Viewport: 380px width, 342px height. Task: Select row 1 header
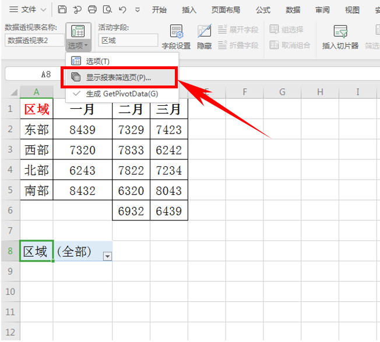[10, 109]
